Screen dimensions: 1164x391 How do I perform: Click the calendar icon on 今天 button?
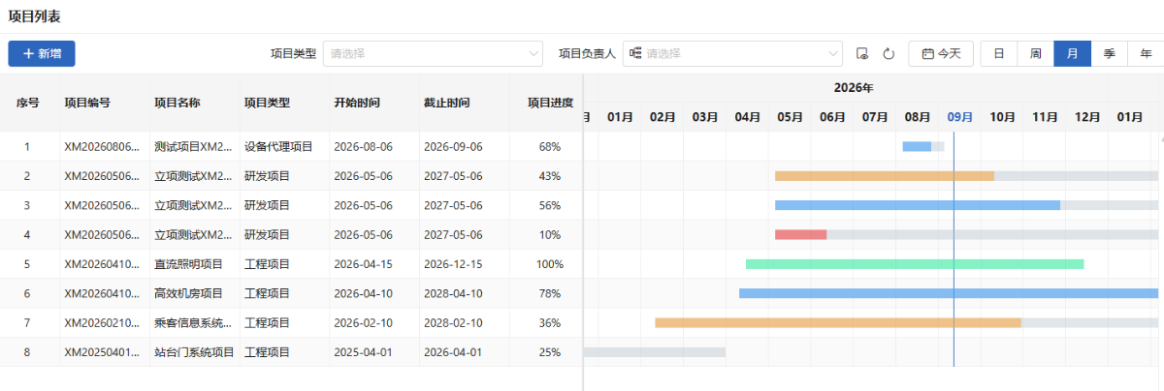click(x=927, y=53)
